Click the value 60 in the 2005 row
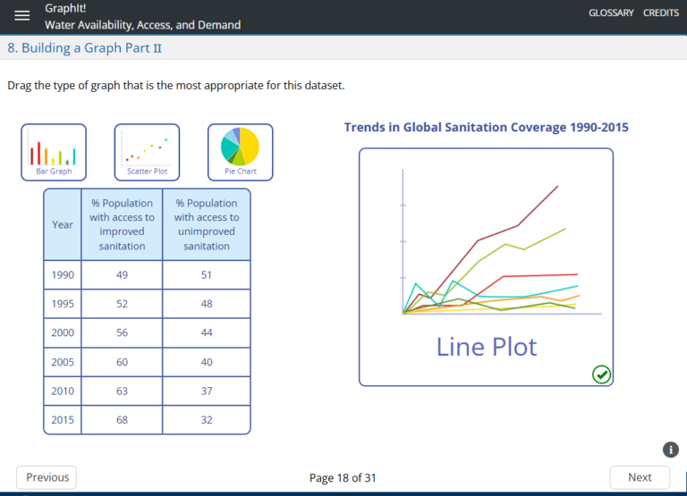The width and height of the screenshot is (687, 496). coord(122,362)
